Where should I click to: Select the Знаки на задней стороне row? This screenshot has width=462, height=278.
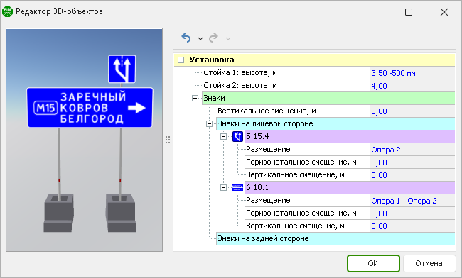[x=335, y=238]
